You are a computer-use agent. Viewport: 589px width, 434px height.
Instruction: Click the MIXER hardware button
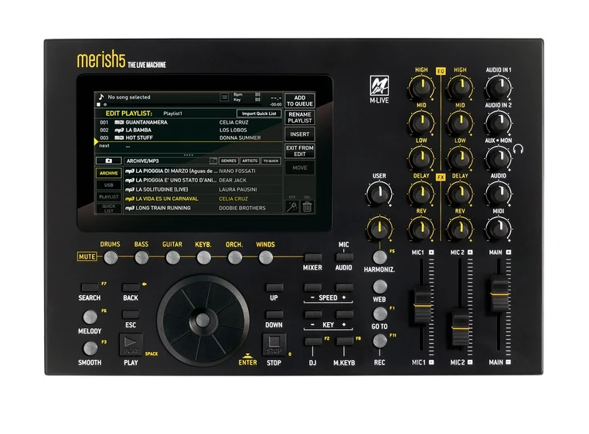point(312,258)
